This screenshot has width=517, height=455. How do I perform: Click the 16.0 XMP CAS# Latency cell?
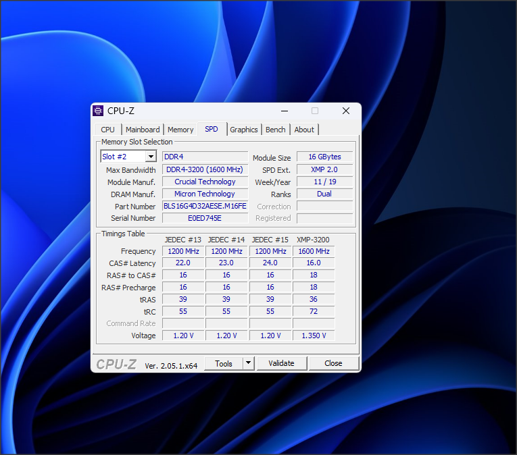pos(314,263)
